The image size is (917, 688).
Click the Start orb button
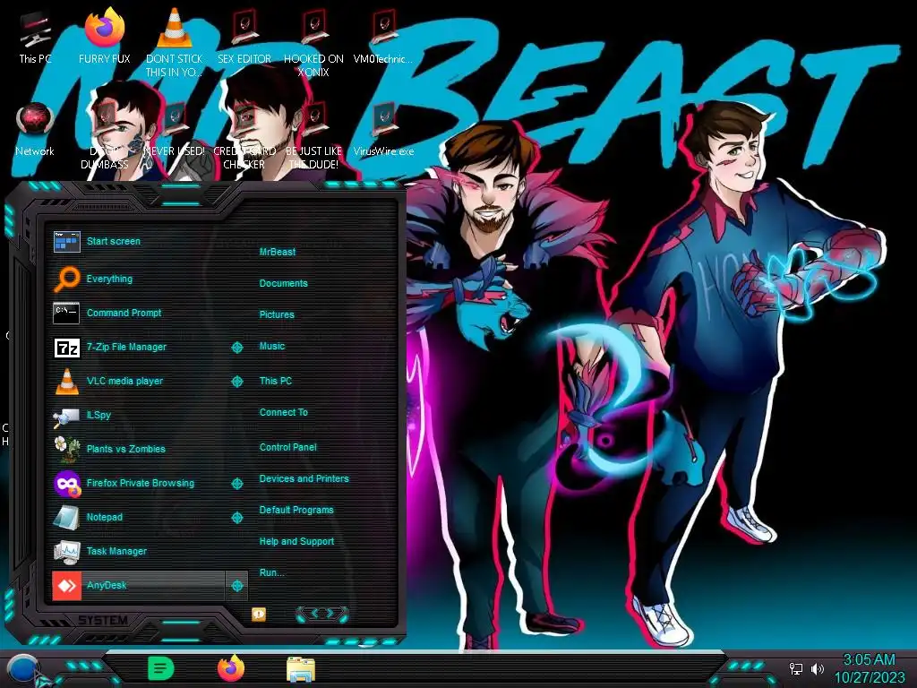click(x=24, y=670)
